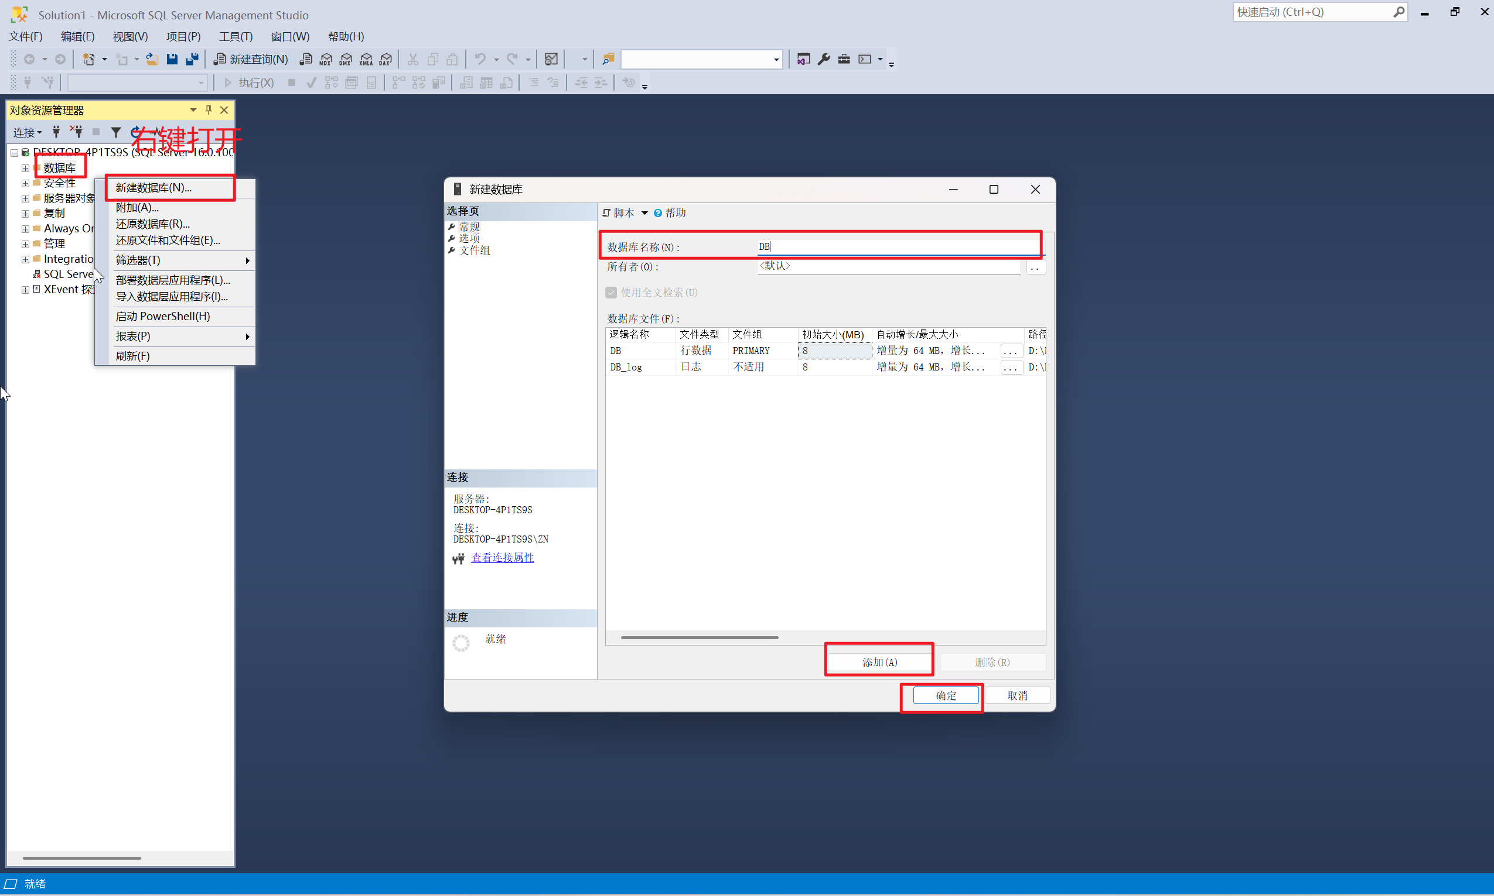The image size is (1494, 896).
Task: Expand the 安全性 tree node
Action: click(25, 183)
